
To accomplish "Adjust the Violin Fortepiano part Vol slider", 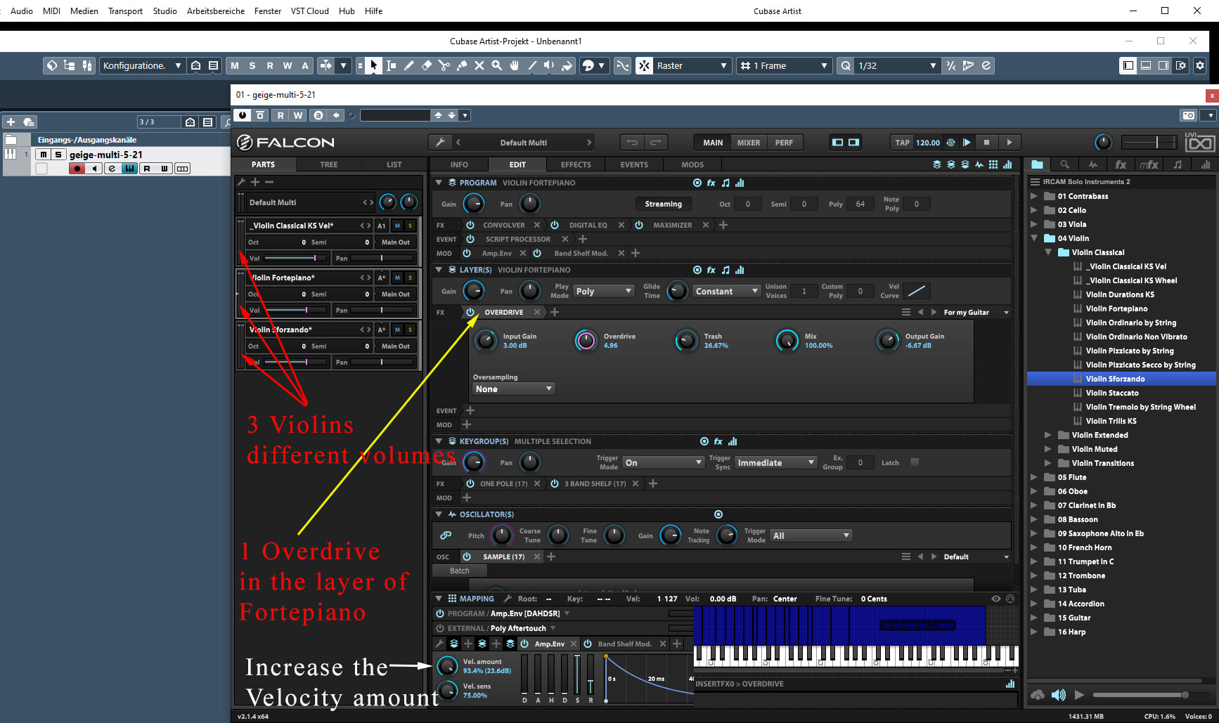I will (x=296, y=310).
